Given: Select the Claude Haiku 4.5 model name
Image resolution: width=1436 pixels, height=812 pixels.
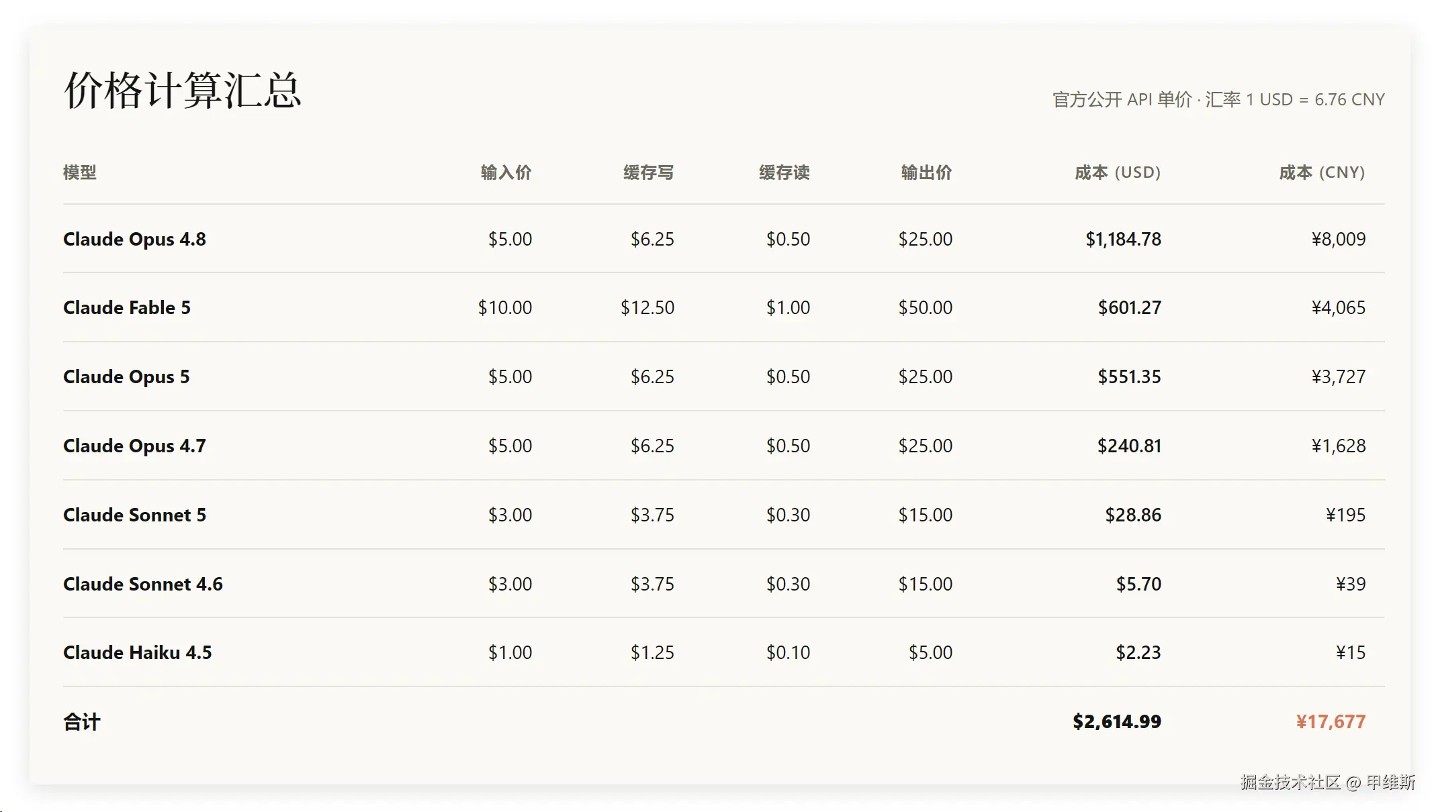Looking at the screenshot, I should (137, 652).
